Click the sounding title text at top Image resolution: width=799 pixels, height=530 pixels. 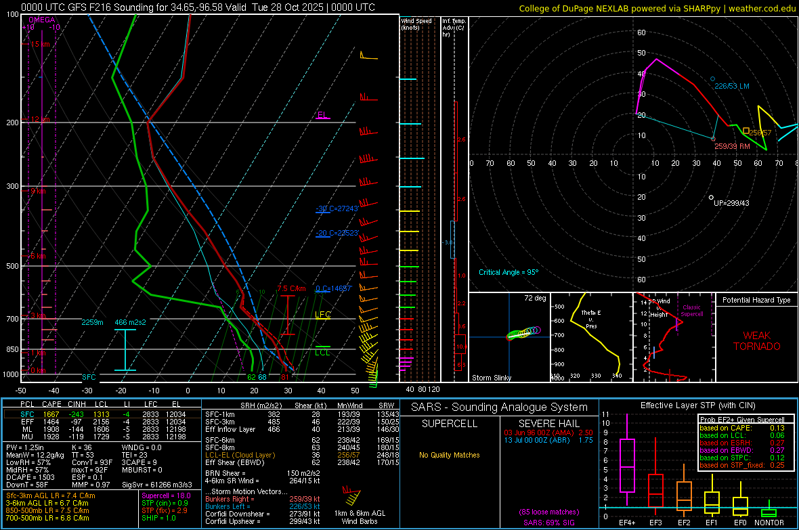(x=198, y=7)
